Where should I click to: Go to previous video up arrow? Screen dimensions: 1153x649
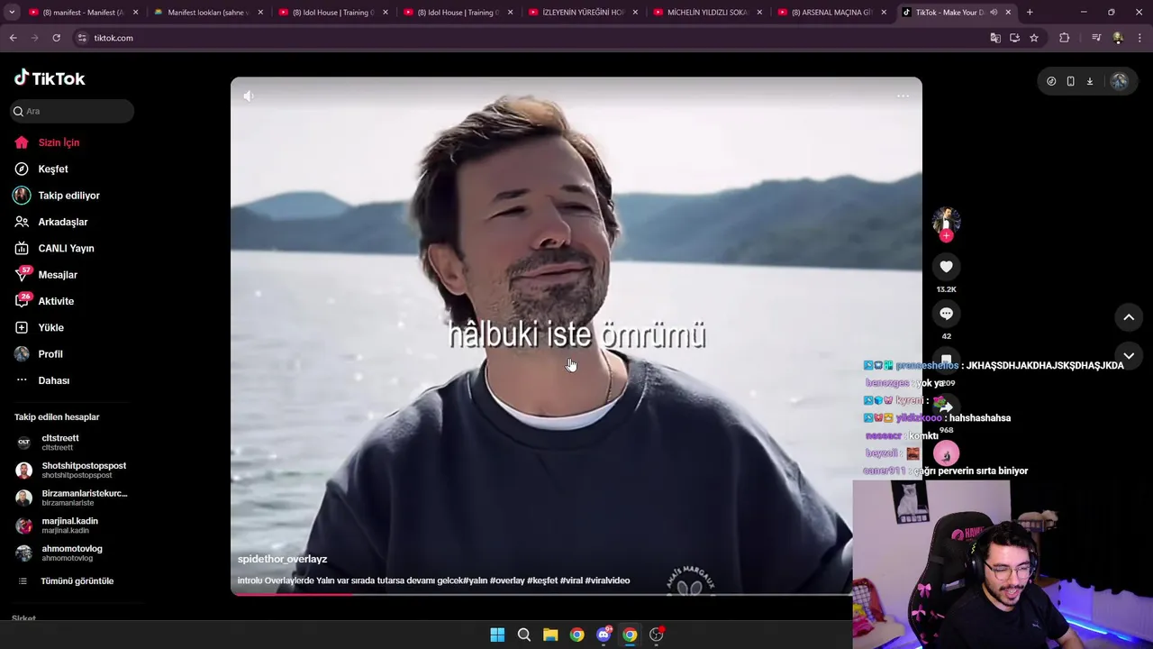pos(1129,317)
